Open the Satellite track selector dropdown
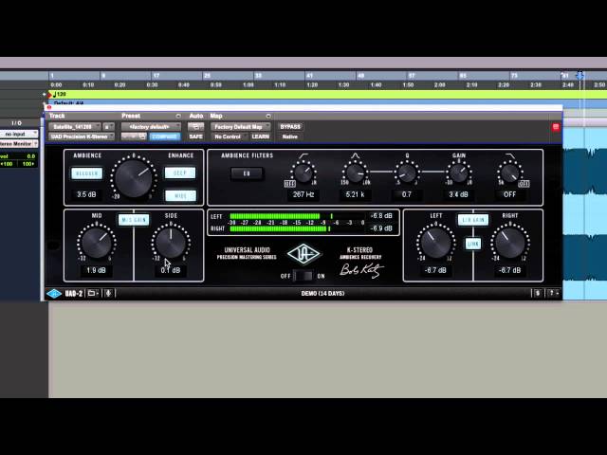Image resolution: width=607 pixels, height=455 pixels. (x=74, y=126)
